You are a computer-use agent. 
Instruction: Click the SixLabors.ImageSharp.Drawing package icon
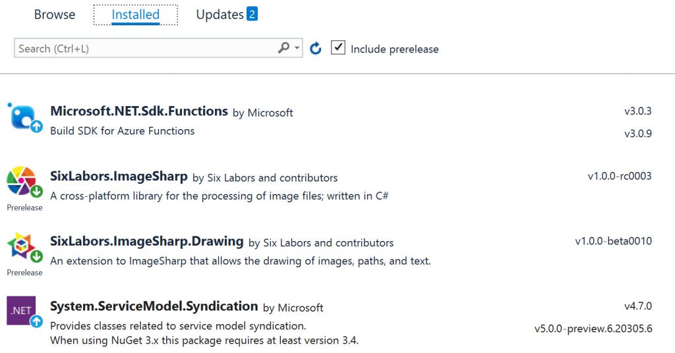22,246
